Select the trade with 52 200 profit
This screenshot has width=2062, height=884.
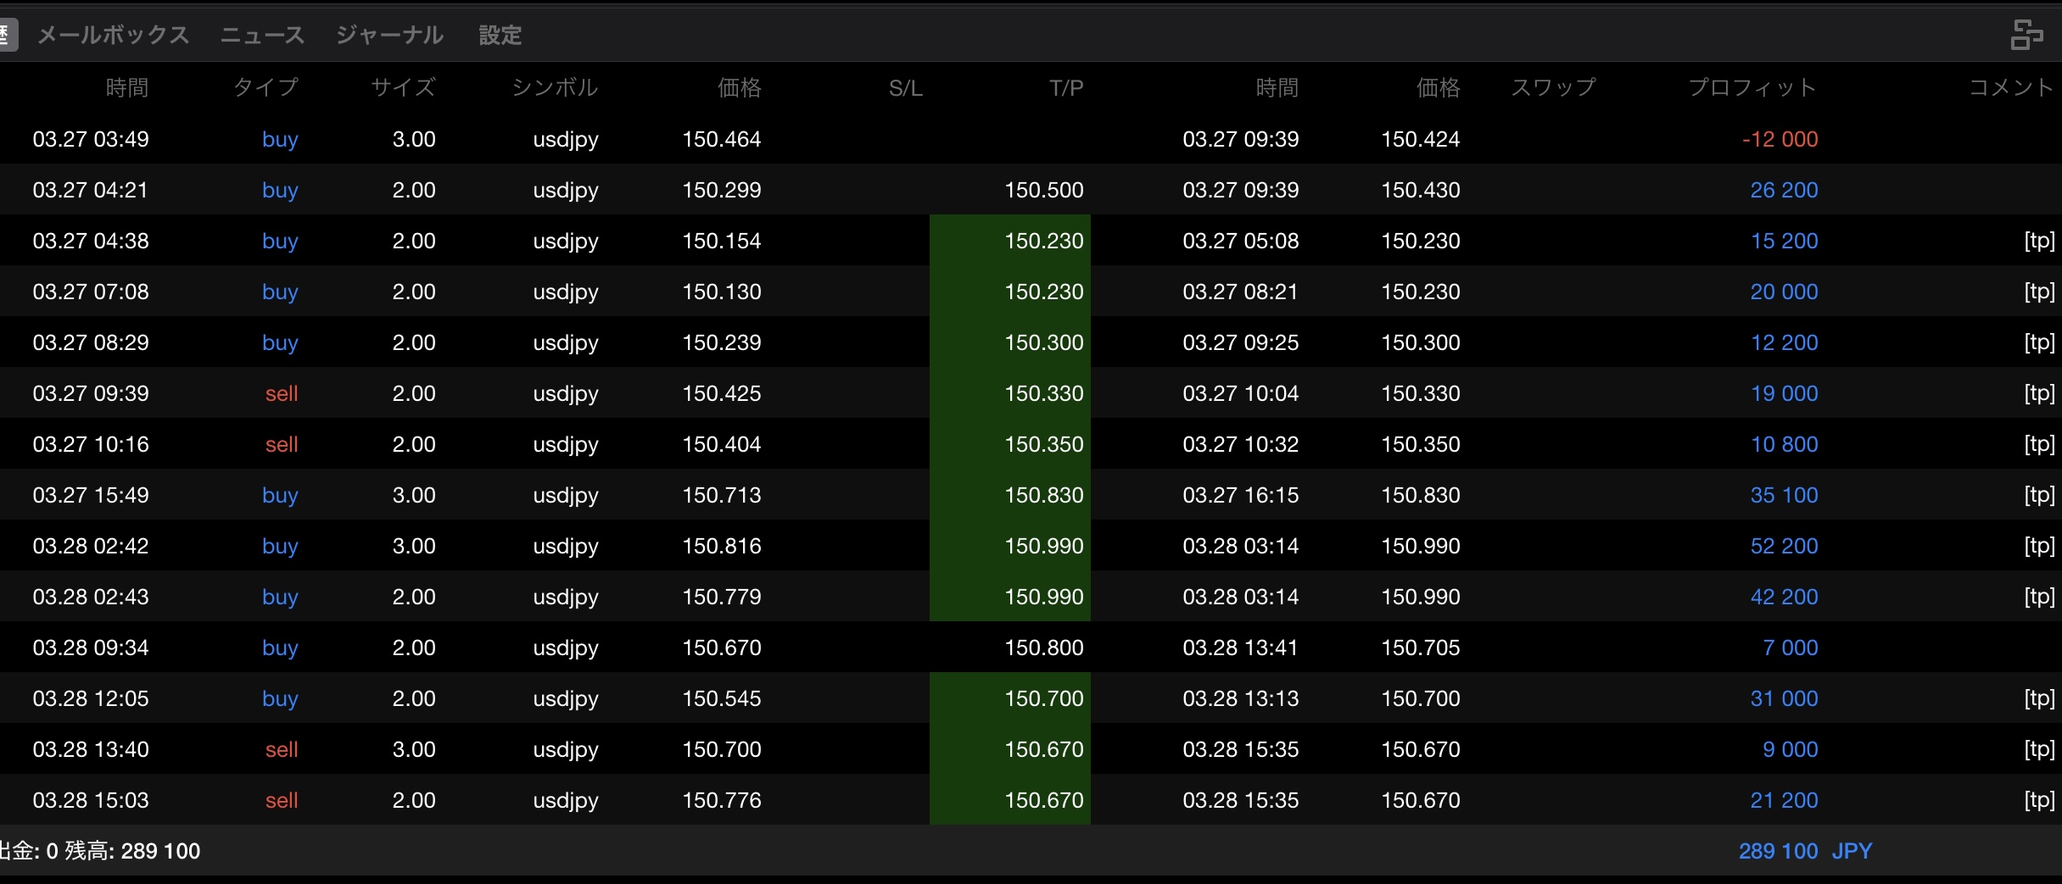(x=1783, y=546)
